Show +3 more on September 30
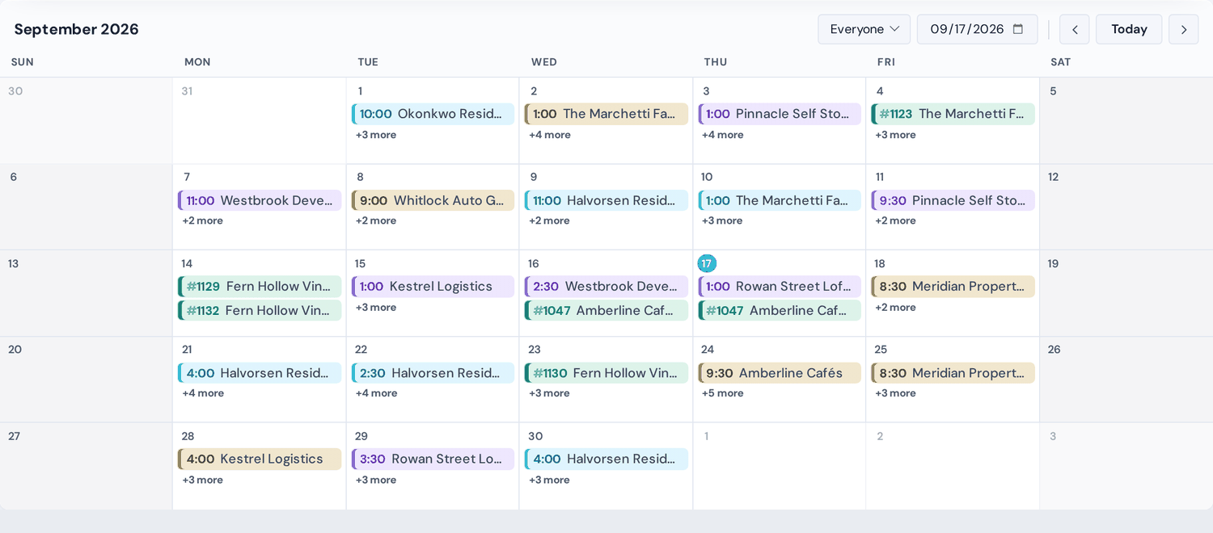1213x533 pixels. coord(549,480)
